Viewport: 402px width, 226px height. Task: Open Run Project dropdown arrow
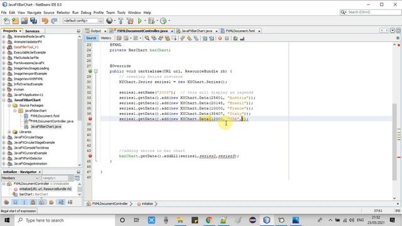point(145,21)
